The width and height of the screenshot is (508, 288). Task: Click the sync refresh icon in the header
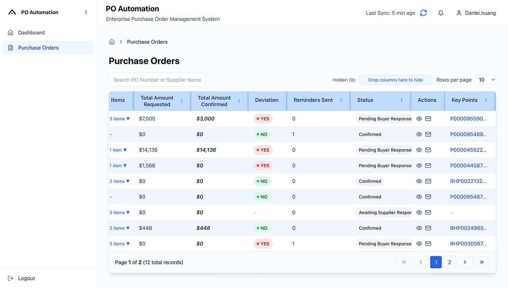click(423, 13)
